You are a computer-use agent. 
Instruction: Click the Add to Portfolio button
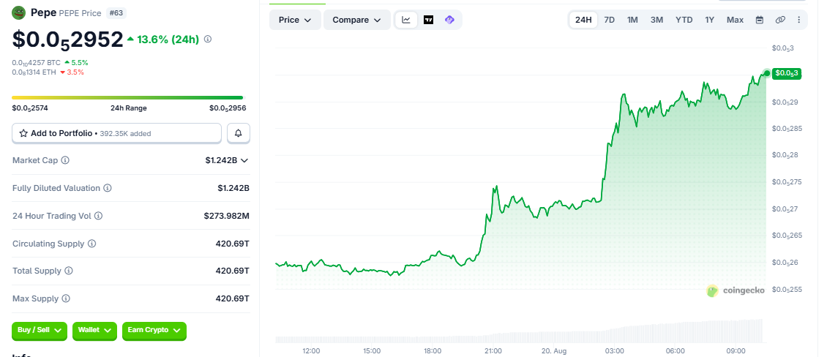[x=116, y=133]
